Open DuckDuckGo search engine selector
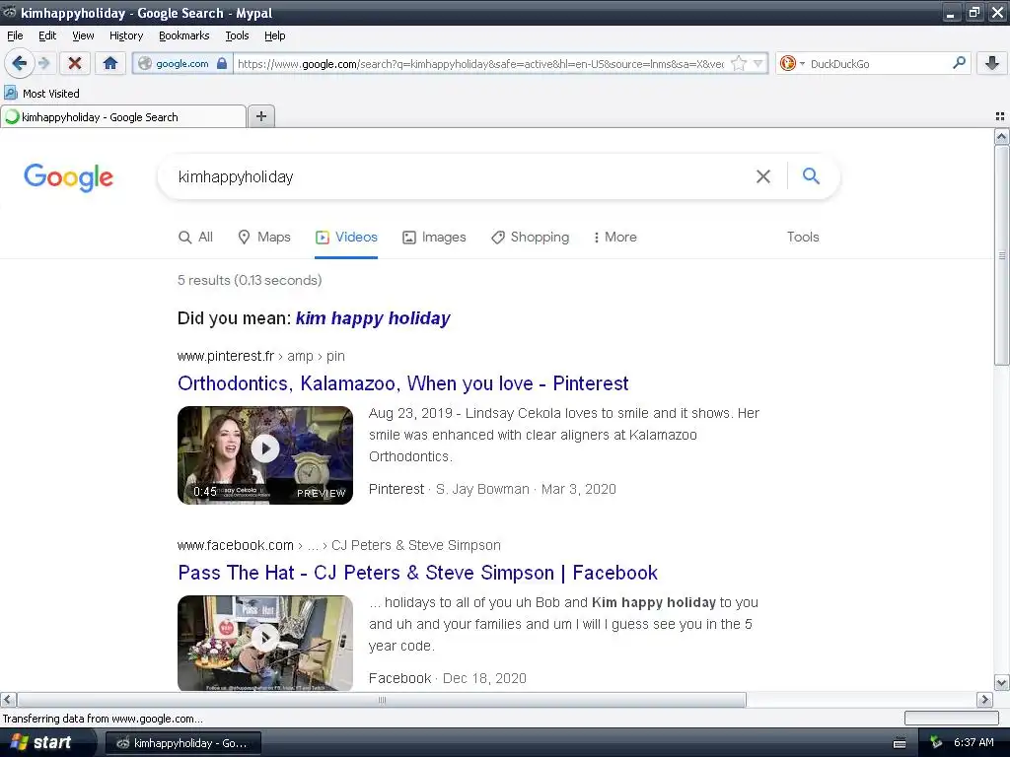The width and height of the screenshot is (1010, 757). [792, 63]
